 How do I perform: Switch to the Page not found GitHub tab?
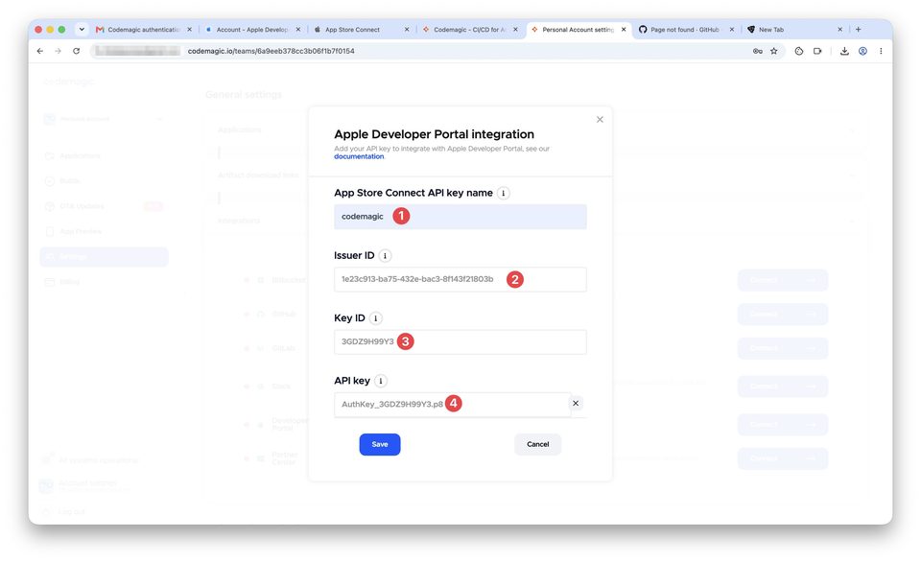coord(684,30)
